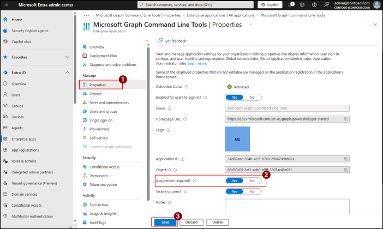The width and height of the screenshot is (383, 229).
Task: Collapse the resource menu with double chevron
Action: [147, 41]
